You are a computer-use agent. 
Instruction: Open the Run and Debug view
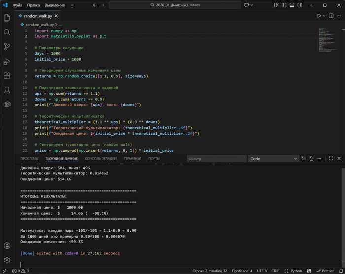click(7, 62)
